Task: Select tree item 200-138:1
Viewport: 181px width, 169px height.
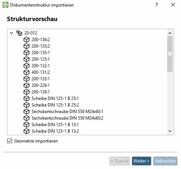Action: click(41, 92)
